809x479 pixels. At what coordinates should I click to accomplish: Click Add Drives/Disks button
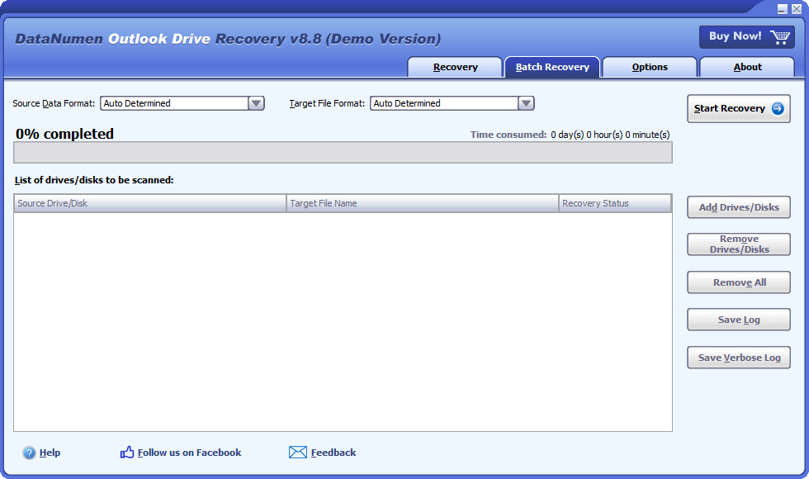click(x=738, y=207)
